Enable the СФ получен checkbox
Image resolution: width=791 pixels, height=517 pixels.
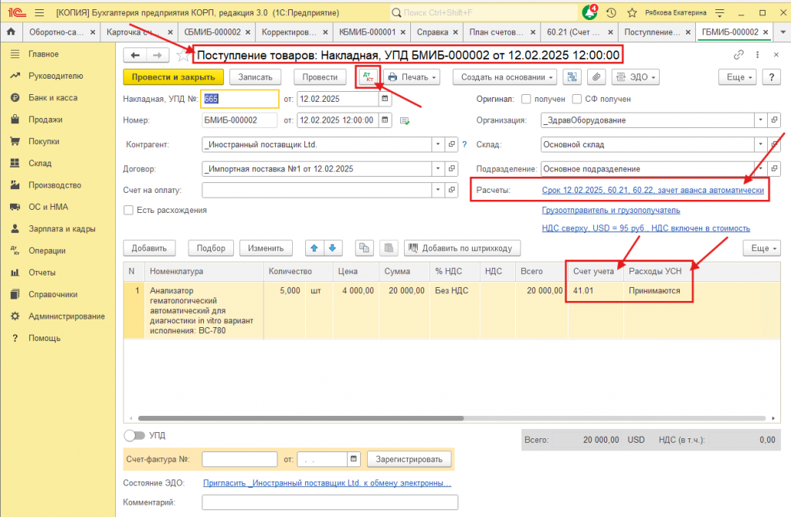tap(577, 99)
